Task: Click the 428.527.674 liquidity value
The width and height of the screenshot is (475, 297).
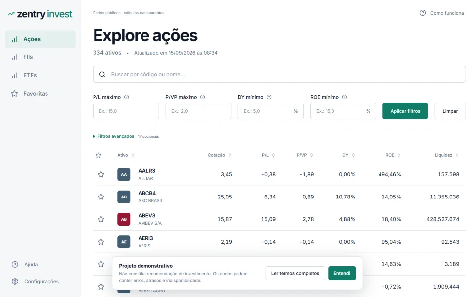Action: [x=443, y=219]
